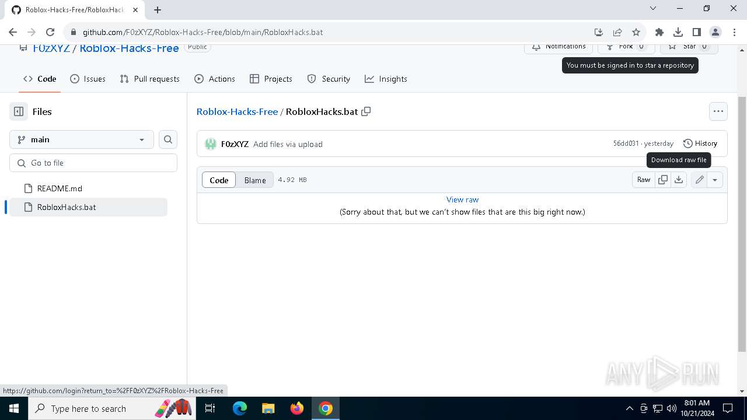Open commit History link
Image resolution: width=747 pixels, height=420 pixels.
(x=700, y=143)
